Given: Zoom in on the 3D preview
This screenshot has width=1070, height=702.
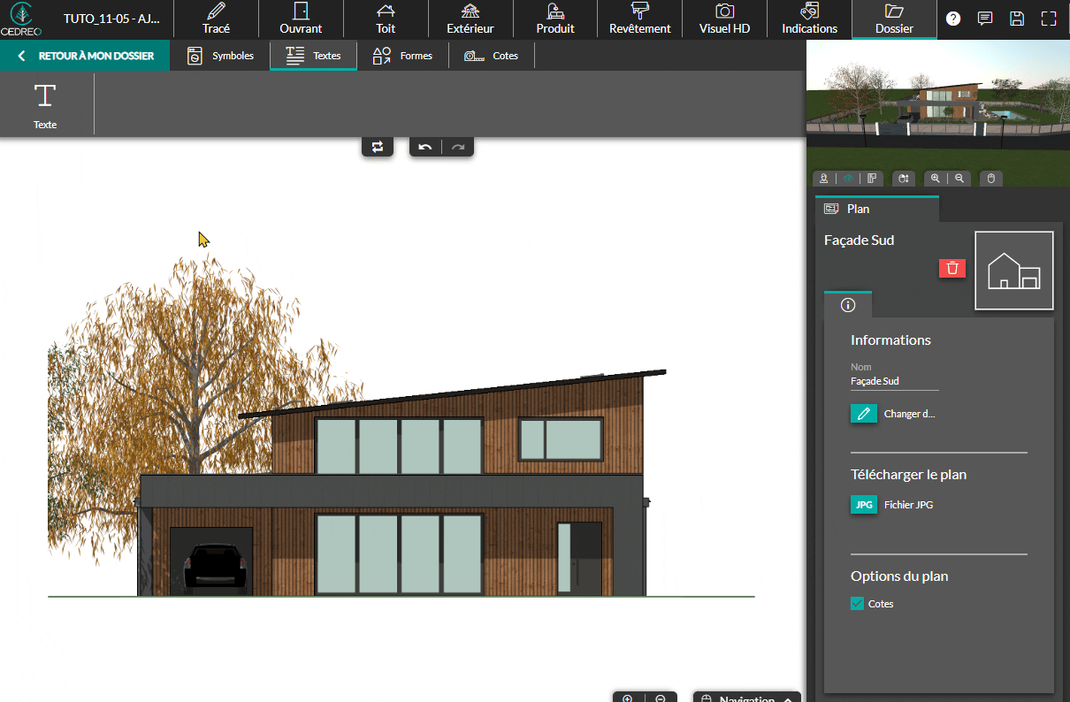Looking at the screenshot, I should [936, 179].
